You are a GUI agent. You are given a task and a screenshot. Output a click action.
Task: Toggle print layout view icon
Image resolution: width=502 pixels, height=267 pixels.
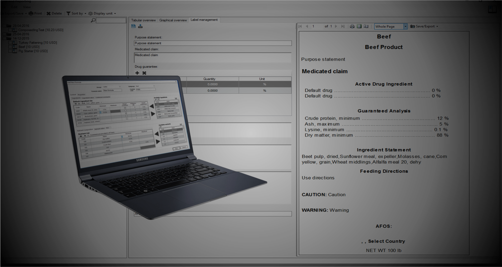click(x=359, y=26)
